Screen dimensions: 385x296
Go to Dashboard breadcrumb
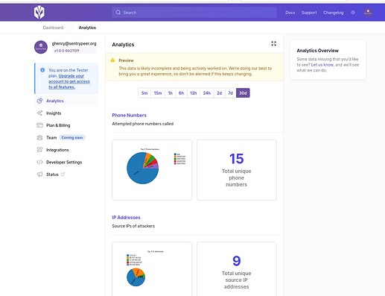[53, 28]
